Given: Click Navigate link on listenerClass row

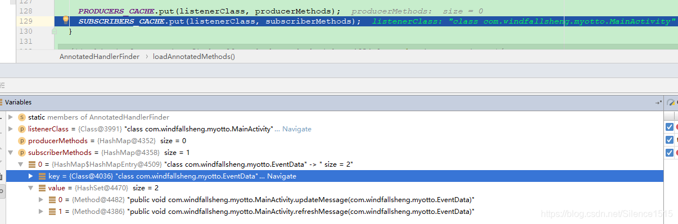Looking at the screenshot, I should tap(297, 129).
